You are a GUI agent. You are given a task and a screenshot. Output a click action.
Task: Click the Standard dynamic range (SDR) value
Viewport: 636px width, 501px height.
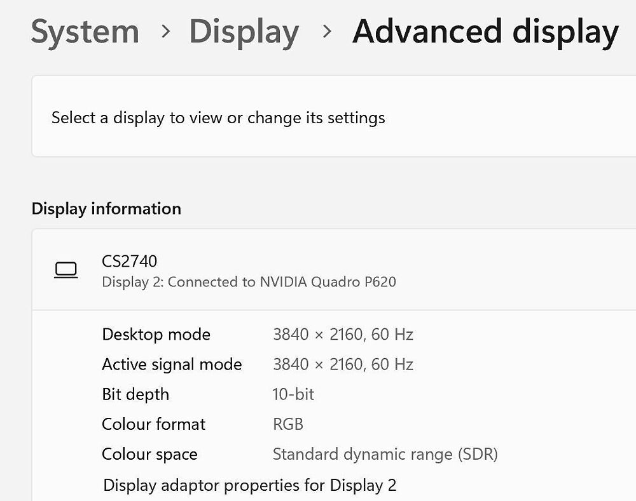[385, 455]
